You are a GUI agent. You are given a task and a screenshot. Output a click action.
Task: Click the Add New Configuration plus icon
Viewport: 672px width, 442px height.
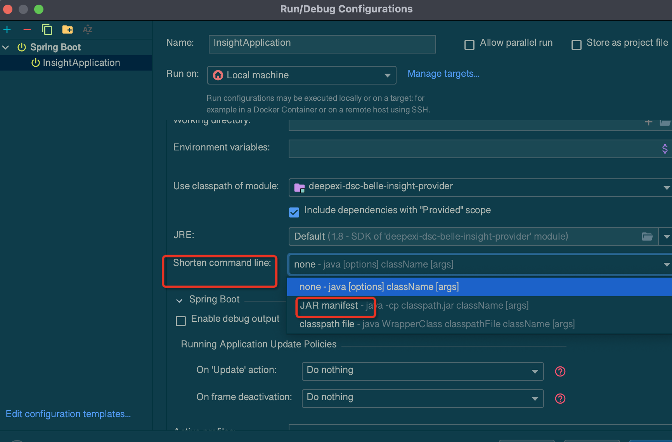(7, 29)
